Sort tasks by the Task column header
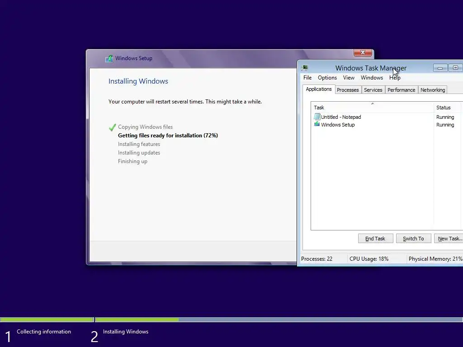 click(372, 108)
